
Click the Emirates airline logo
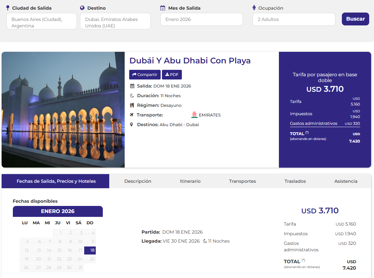pos(194,115)
